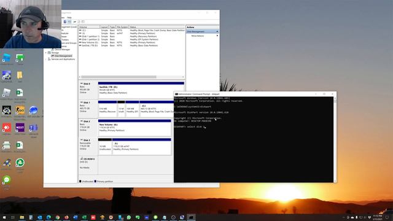
Task: Click the Command Prompt title bar icon
Action: pos(176,94)
